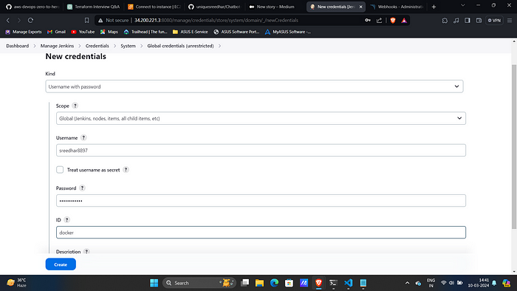Screen dimensions: 517x291
Task: Click the Password input field
Action: pyautogui.click(x=261, y=201)
